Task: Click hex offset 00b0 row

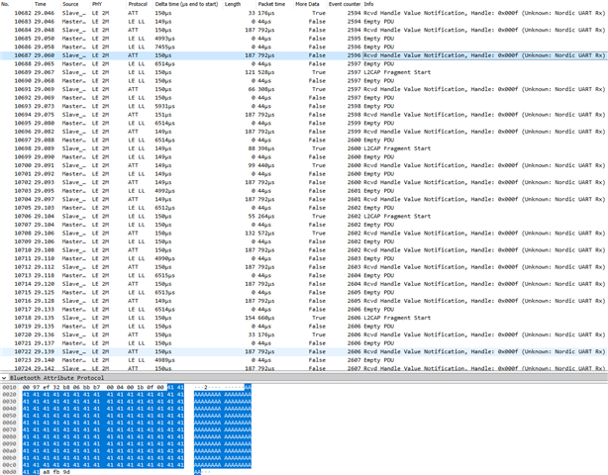Action: [9, 457]
